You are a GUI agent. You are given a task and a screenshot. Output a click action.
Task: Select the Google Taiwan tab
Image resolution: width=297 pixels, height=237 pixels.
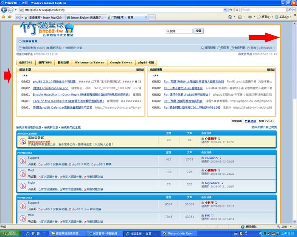pyautogui.click(x=121, y=62)
